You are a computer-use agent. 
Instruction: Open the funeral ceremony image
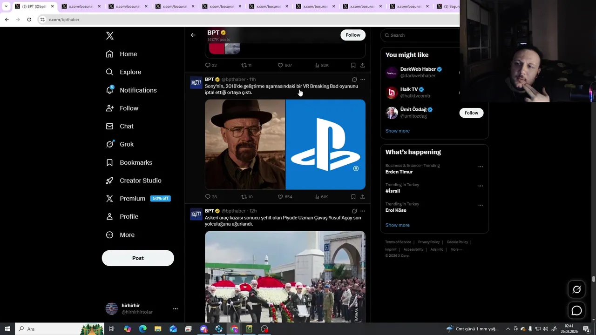(x=285, y=277)
